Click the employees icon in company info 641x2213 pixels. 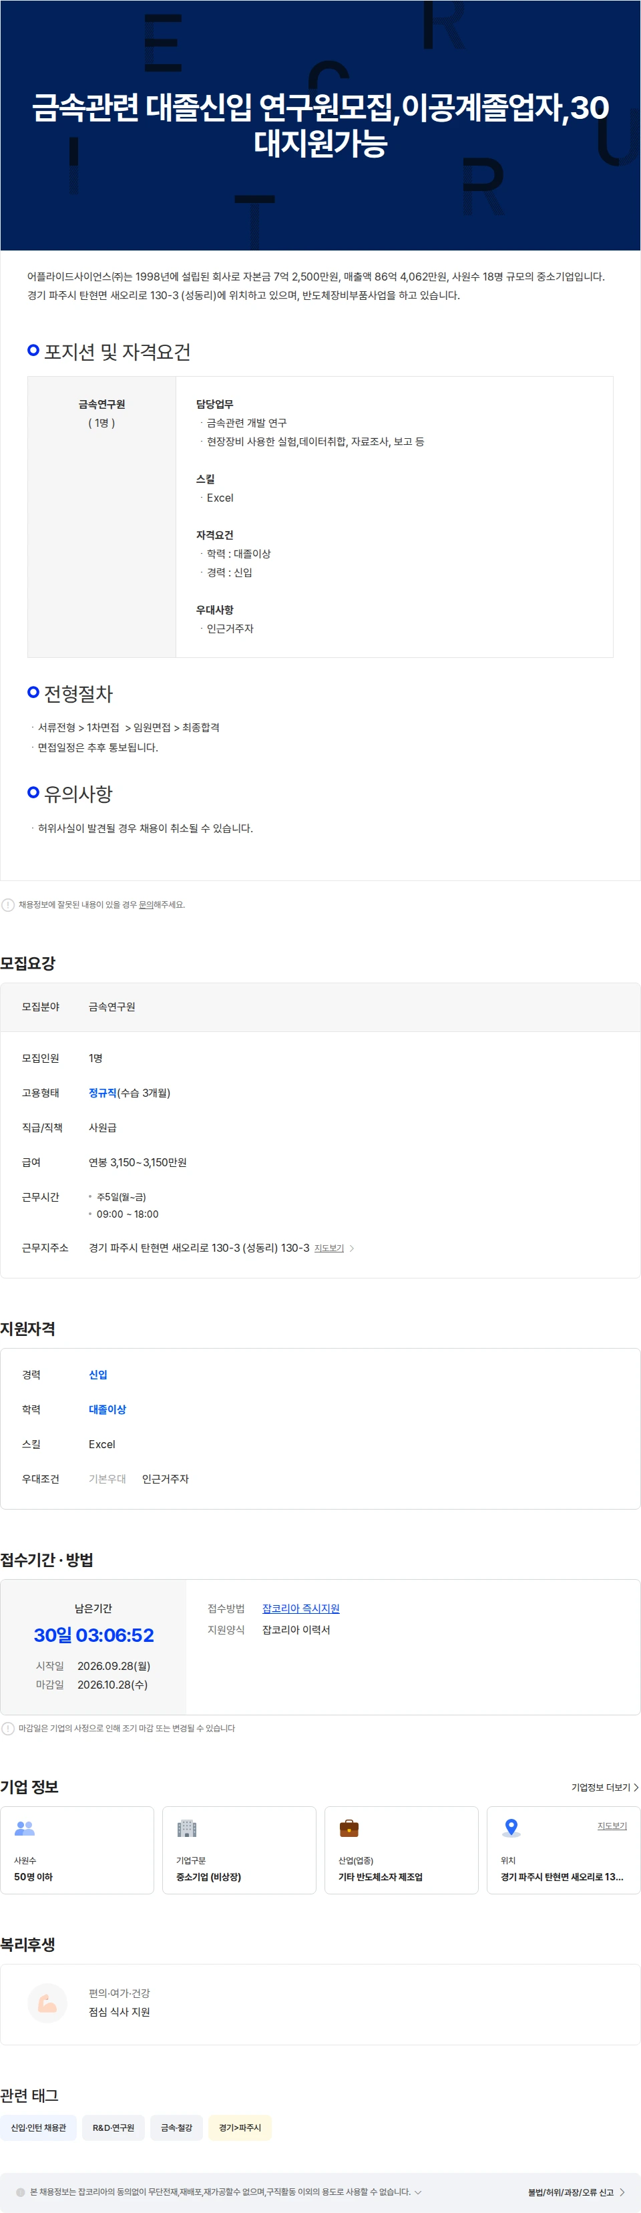coord(25,1828)
